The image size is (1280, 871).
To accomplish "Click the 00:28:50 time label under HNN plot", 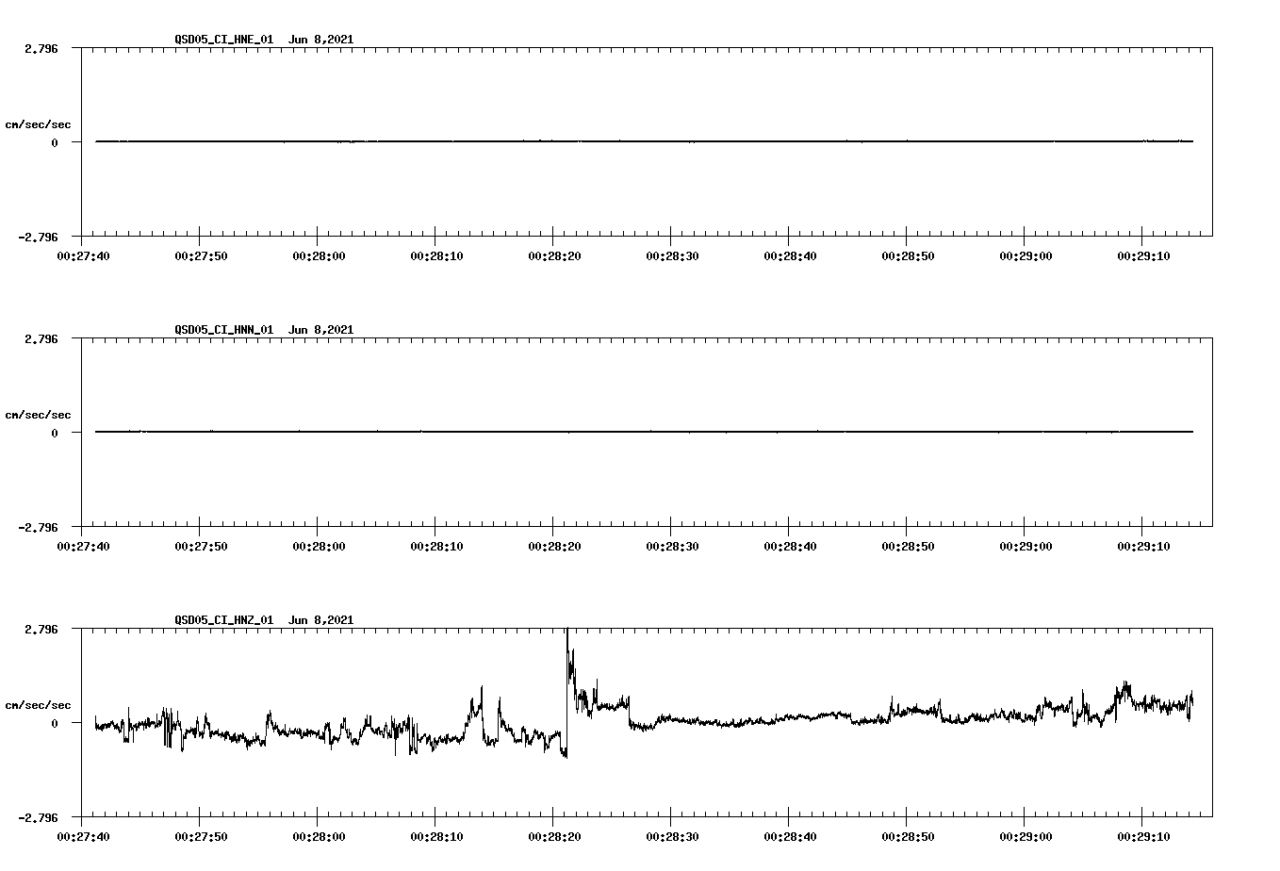I will pyautogui.click(x=908, y=546).
